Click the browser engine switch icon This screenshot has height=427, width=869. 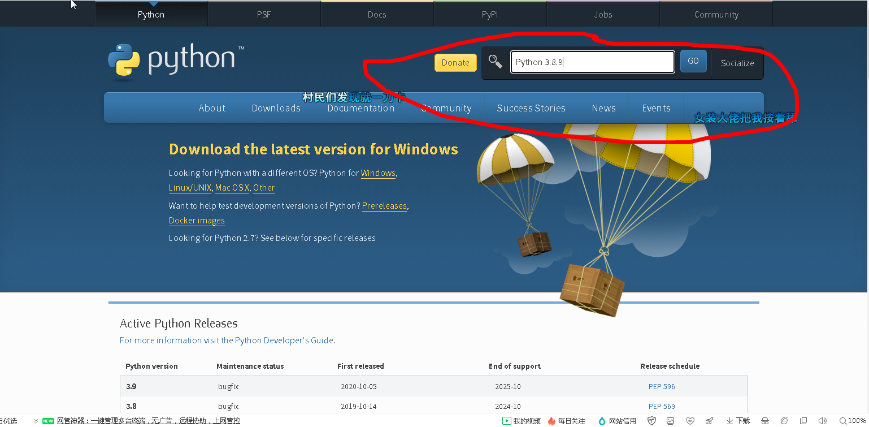click(x=784, y=421)
